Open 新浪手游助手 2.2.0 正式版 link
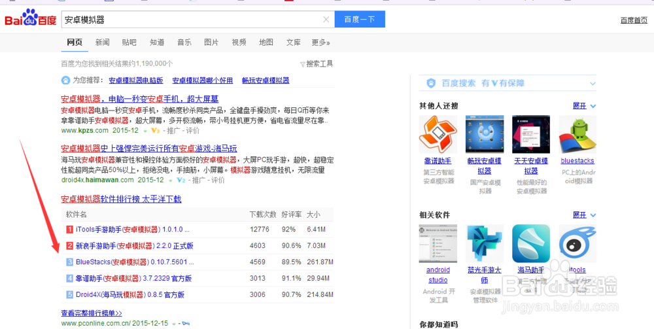 tap(134, 245)
